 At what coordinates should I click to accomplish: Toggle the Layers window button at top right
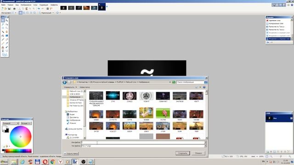[x=281, y=5]
